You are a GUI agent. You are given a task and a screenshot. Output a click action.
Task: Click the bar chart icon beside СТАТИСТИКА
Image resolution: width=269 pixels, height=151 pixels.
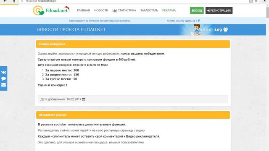click(114, 10)
